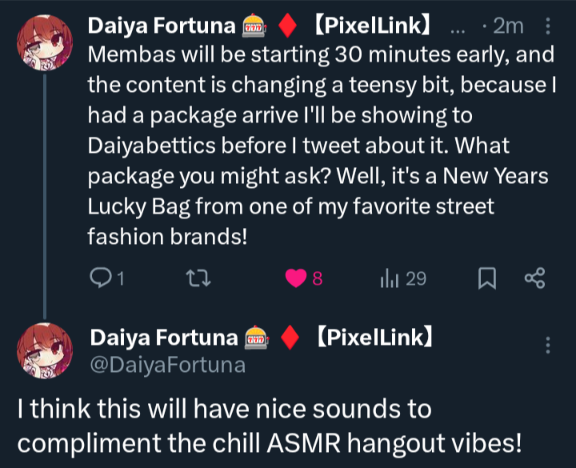Click the slot machine emoji on first tweet

coord(254,27)
